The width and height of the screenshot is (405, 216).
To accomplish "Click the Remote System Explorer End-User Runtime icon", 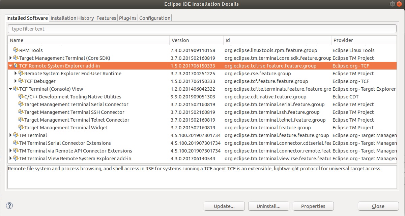I will click(x=21, y=74).
